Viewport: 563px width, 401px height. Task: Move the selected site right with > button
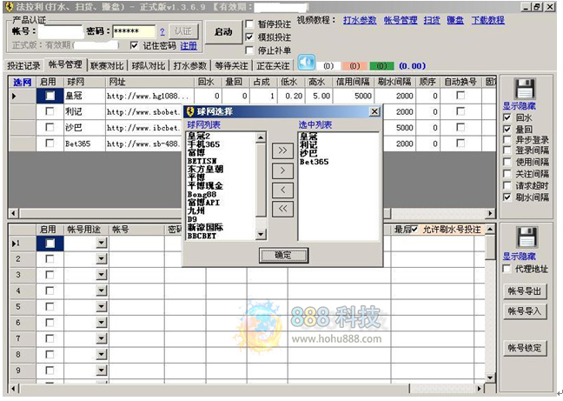[282, 170]
